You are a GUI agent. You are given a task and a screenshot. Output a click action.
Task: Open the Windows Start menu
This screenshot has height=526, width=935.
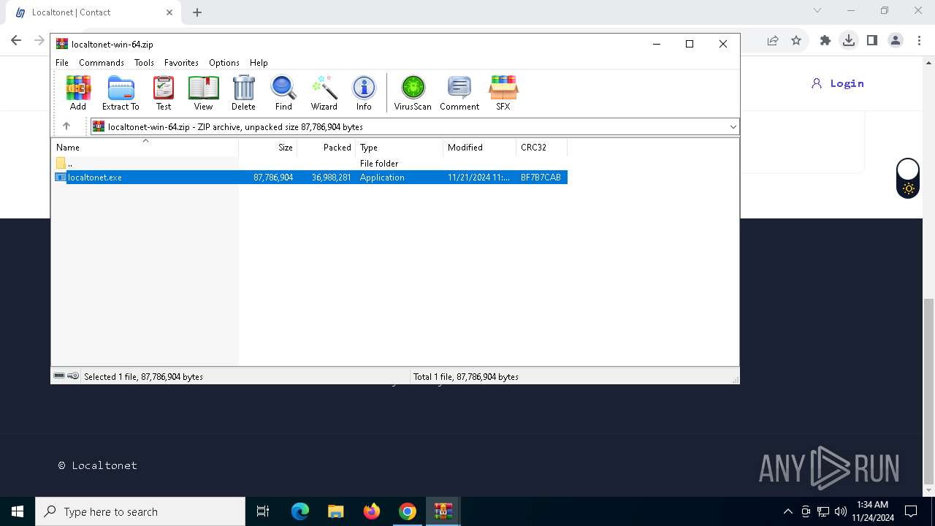[18, 511]
